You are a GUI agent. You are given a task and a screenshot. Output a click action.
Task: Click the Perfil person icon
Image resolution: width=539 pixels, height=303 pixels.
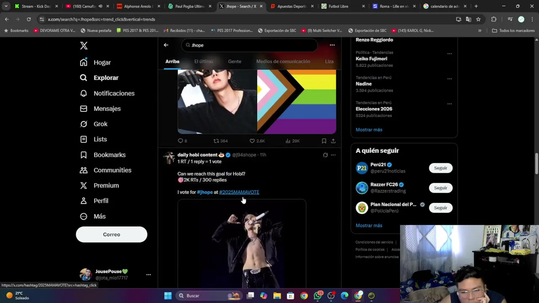point(84,201)
